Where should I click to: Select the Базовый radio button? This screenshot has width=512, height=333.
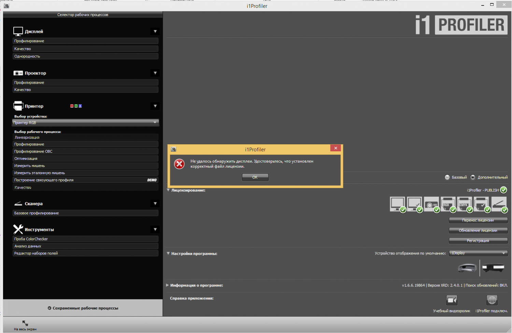click(447, 177)
